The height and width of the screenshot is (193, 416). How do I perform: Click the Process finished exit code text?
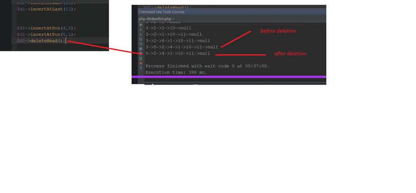(207, 66)
